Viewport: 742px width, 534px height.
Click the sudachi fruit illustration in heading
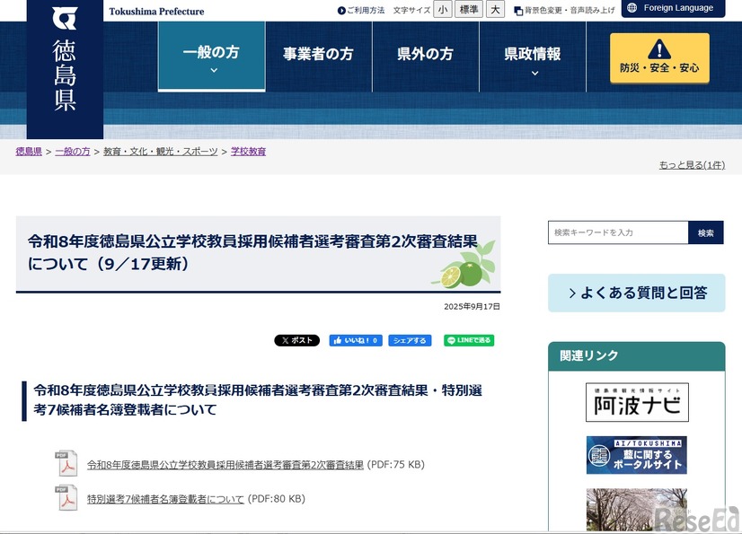(464, 266)
